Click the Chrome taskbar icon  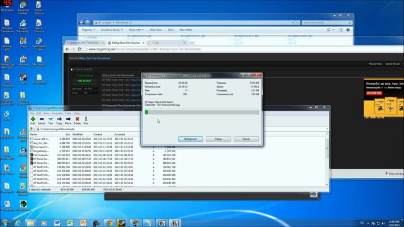pyautogui.click(x=109, y=223)
